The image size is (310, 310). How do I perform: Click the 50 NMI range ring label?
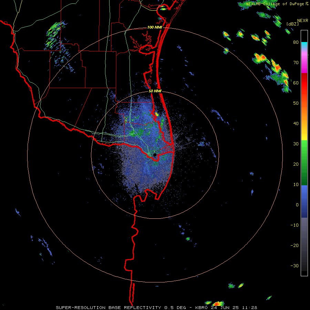coord(155,91)
